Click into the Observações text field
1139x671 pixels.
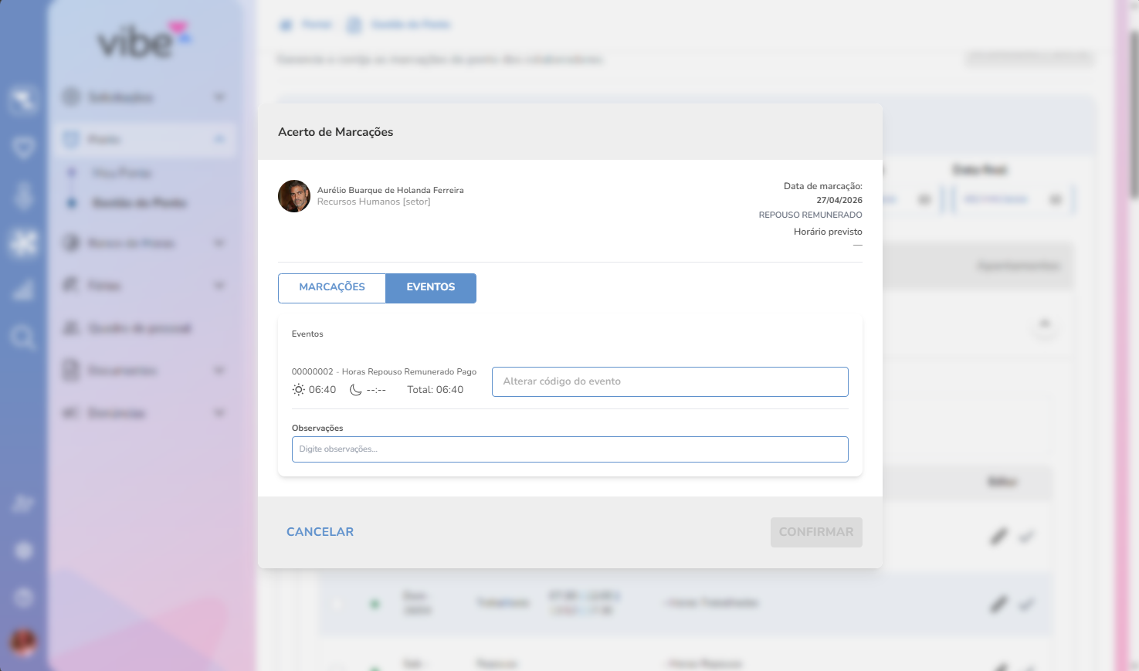coord(570,449)
